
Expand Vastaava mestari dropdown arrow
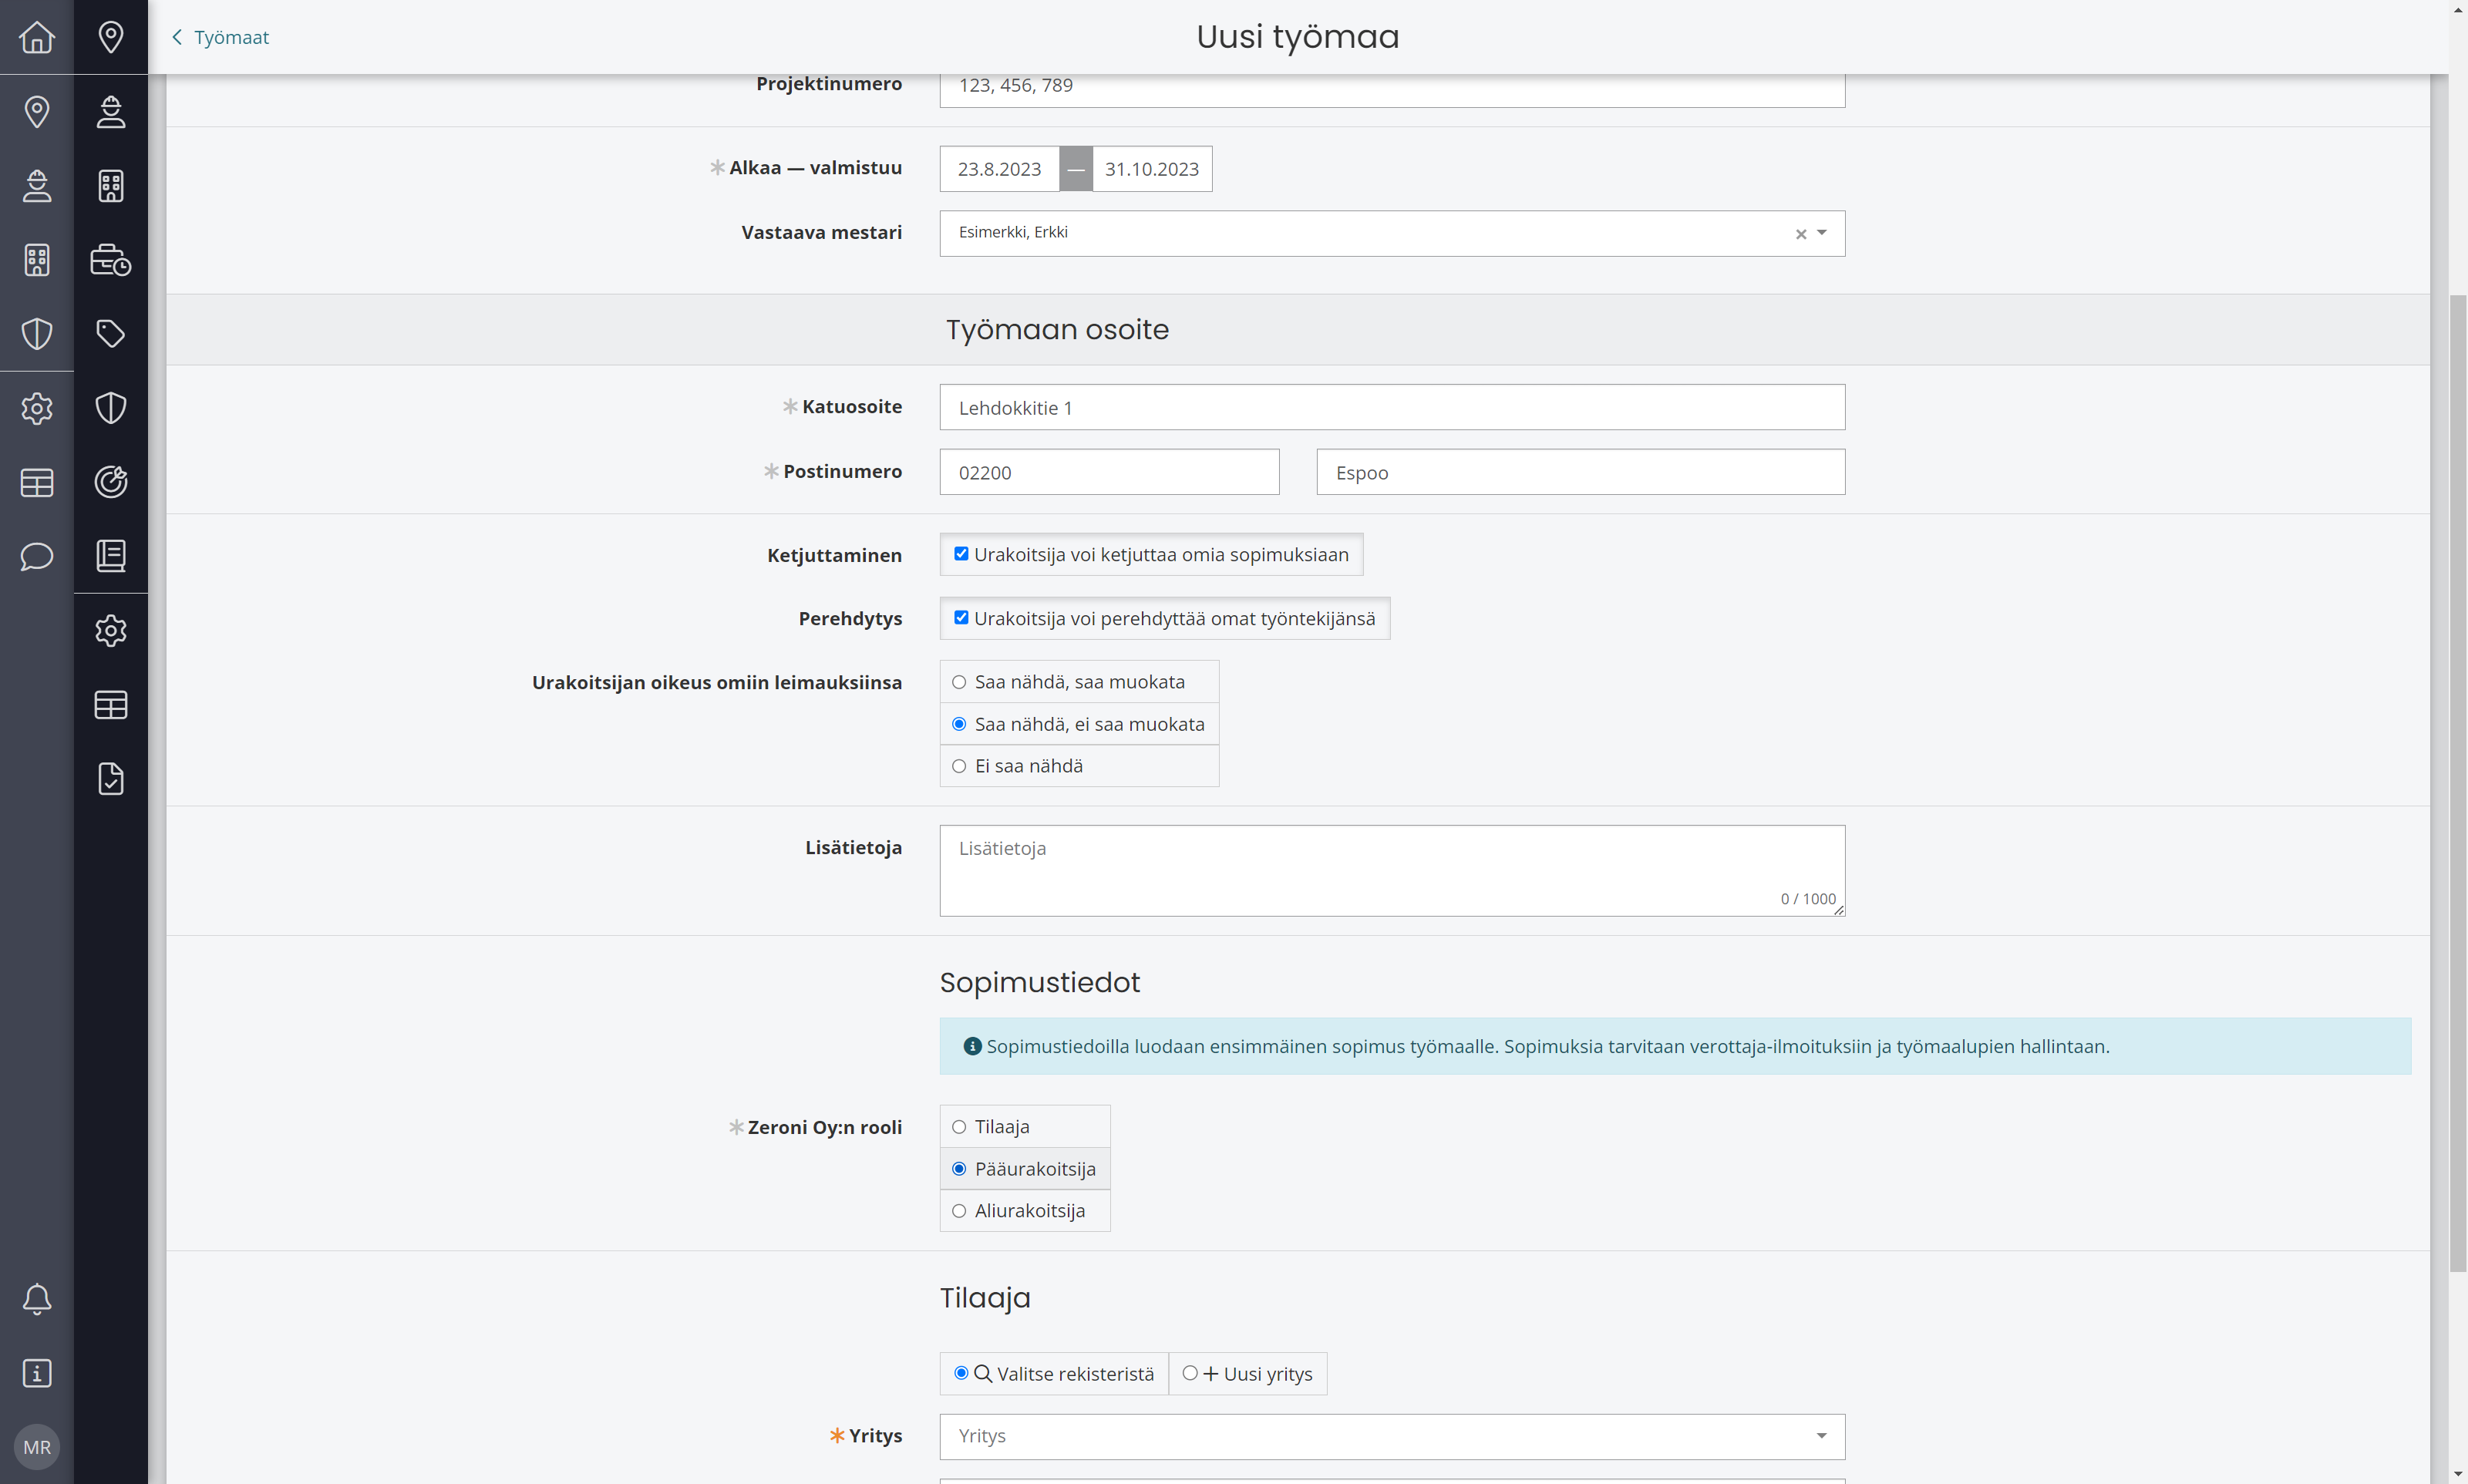point(1822,233)
